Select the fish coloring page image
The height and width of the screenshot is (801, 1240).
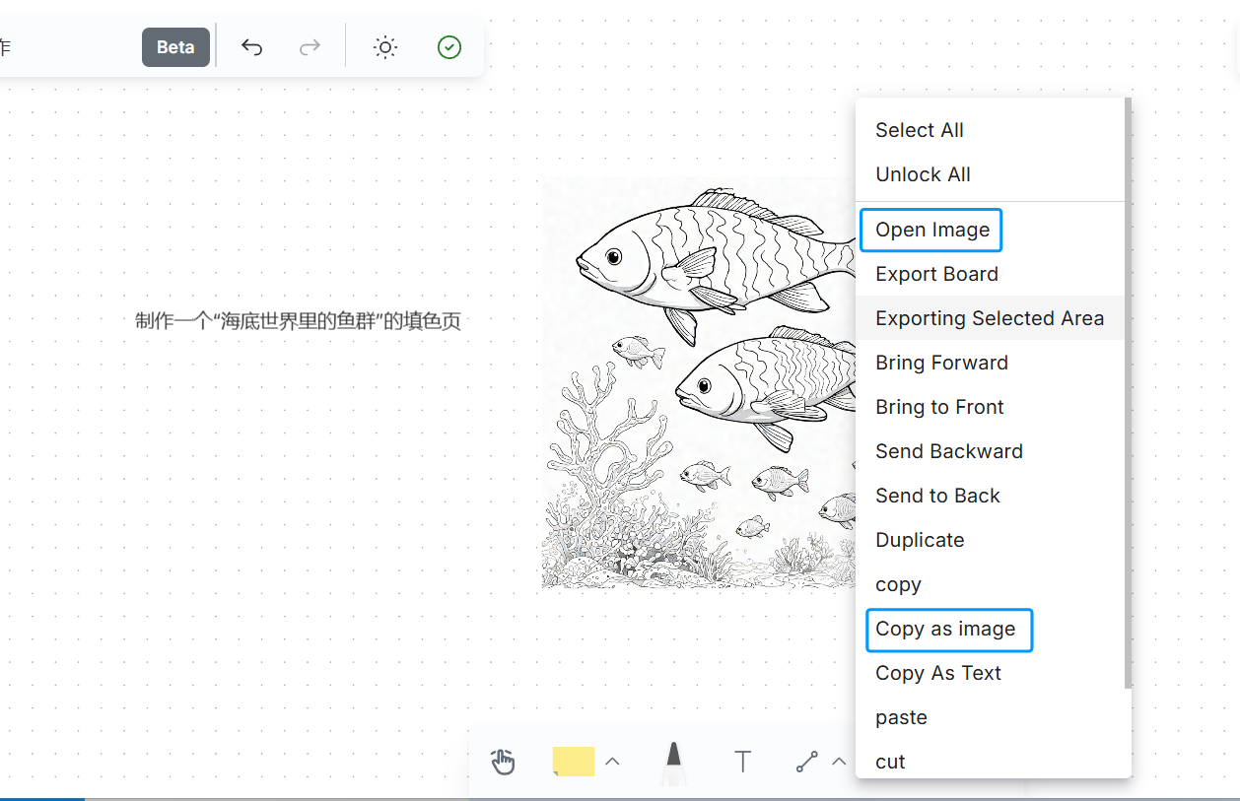point(699,383)
